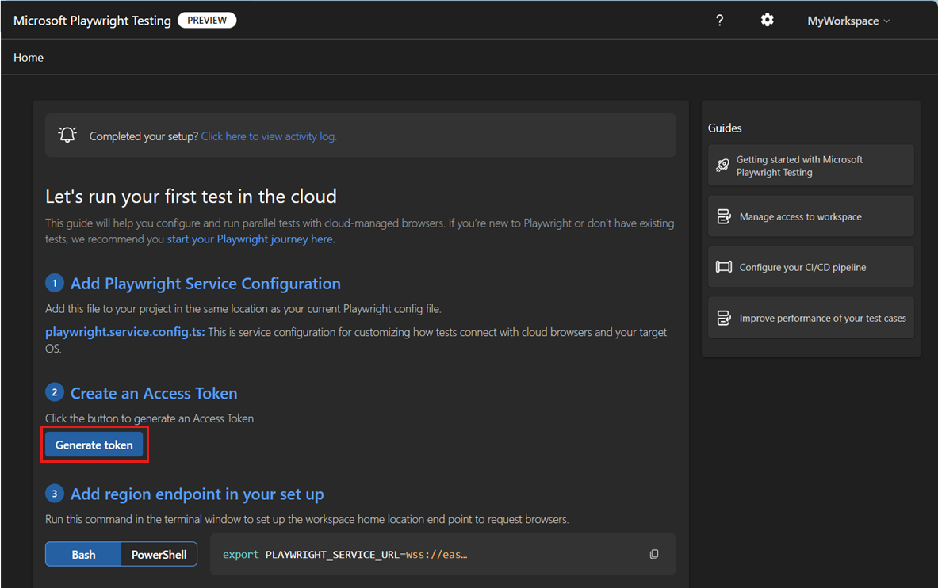This screenshot has width=938, height=588.
Task: Click the Guides panel heading
Action: pyautogui.click(x=725, y=128)
